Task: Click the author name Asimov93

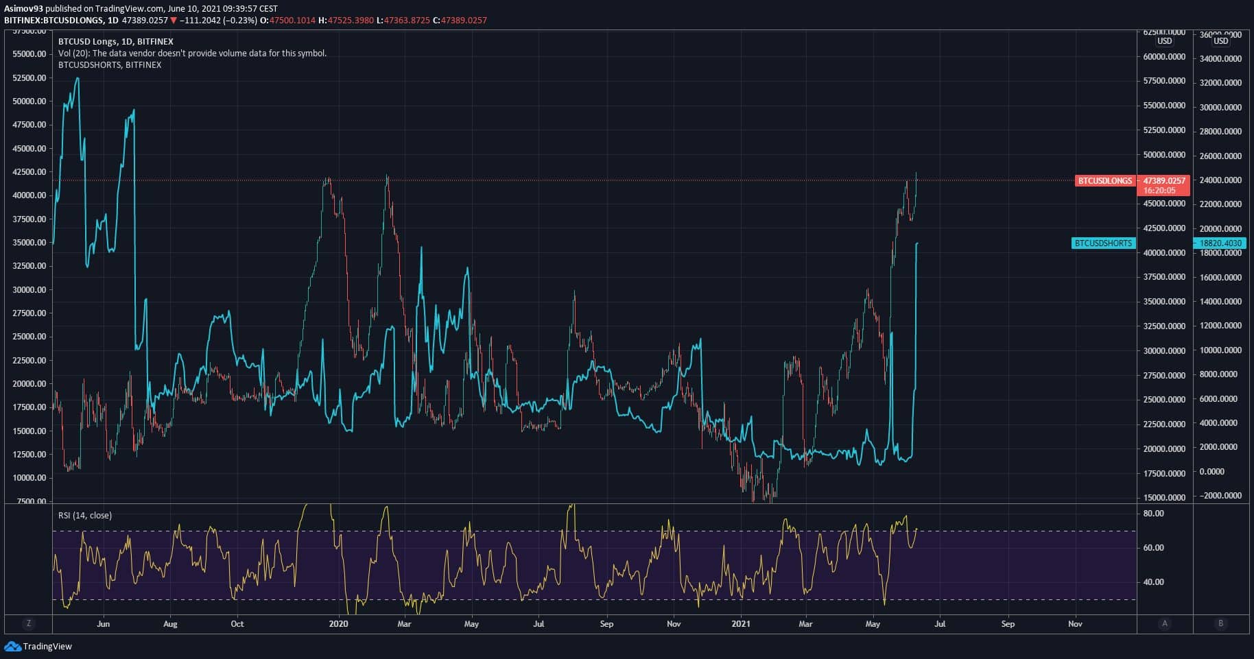Action: 24,9
